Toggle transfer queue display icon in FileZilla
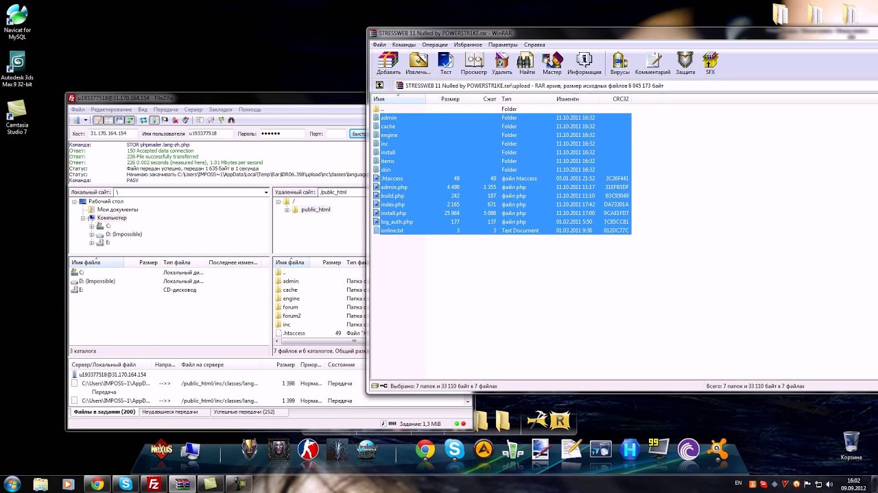This screenshot has height=493, width=878. tap(130, 120)
